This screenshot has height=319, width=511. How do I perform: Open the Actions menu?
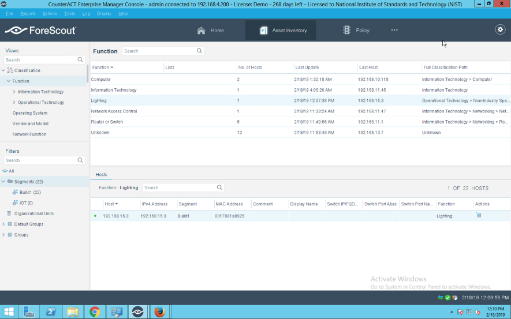click(50, 14)
